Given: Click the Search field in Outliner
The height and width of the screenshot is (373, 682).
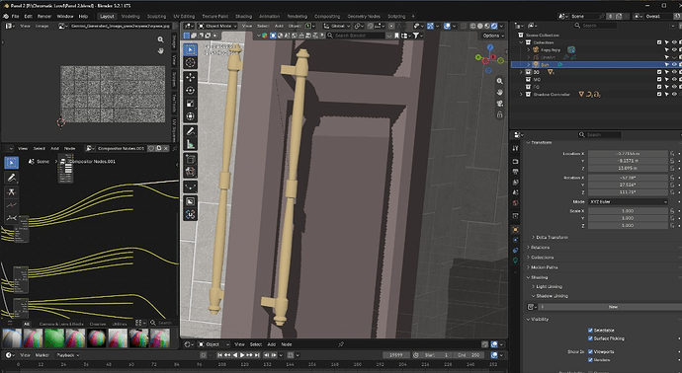Looking at the screenshot, I should pyautogui.click(x=595, y=26).
